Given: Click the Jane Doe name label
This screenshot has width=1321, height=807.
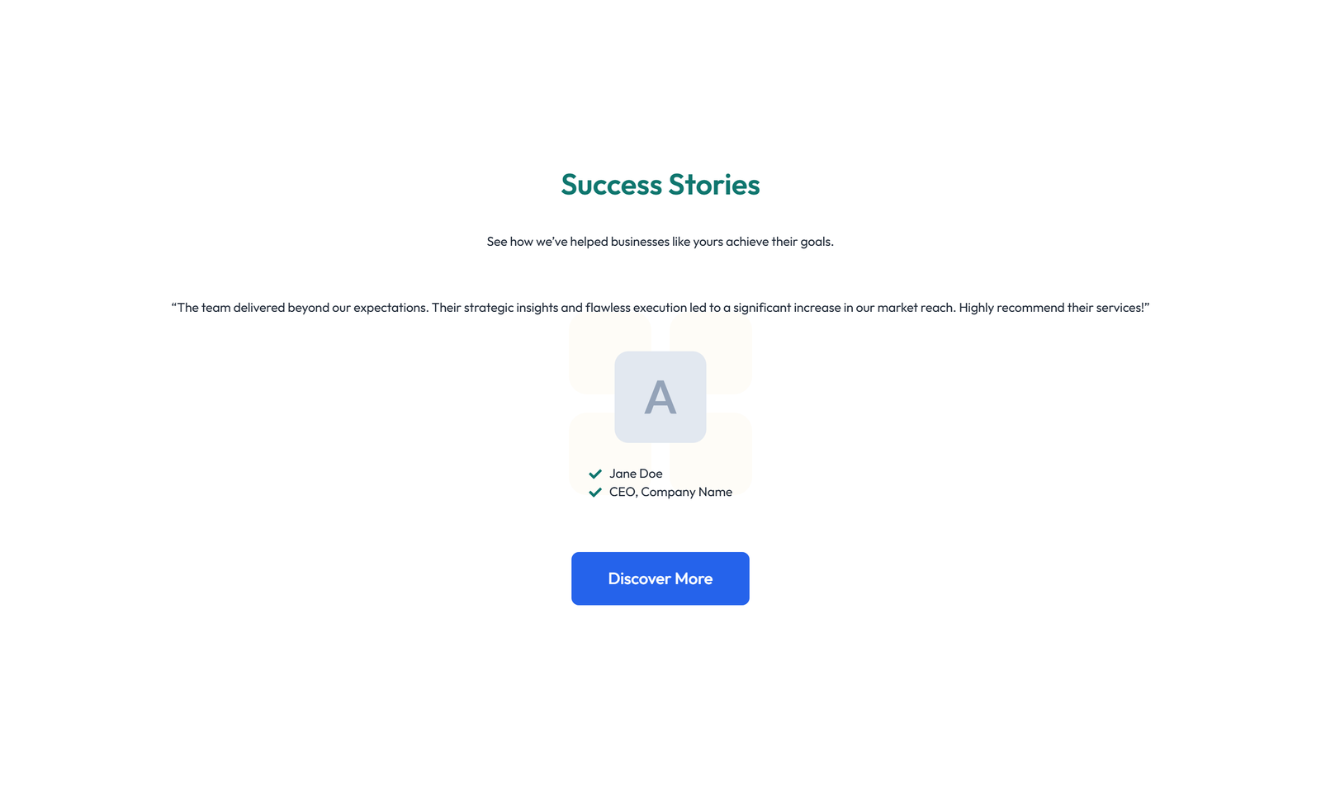Looking at the screenshot, I should [x=636, y=474].
